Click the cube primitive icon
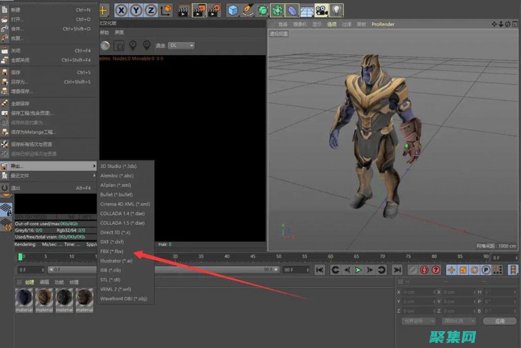 233,10
